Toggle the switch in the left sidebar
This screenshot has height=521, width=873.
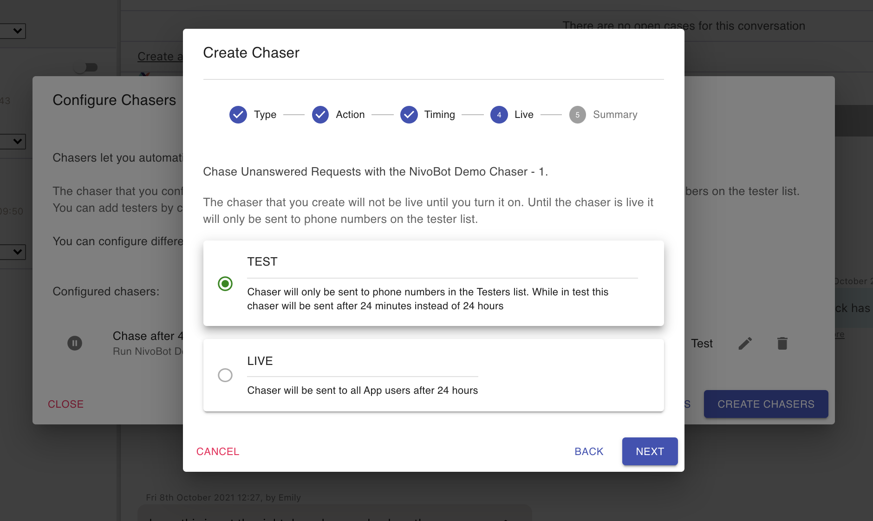click(86, 68)
